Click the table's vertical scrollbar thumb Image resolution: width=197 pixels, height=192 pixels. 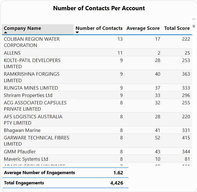194,26
